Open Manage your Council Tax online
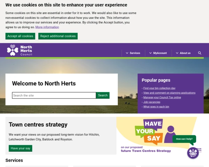Image resolution: width=209 pixels, height=167 pixels. [x=162, y=97]
